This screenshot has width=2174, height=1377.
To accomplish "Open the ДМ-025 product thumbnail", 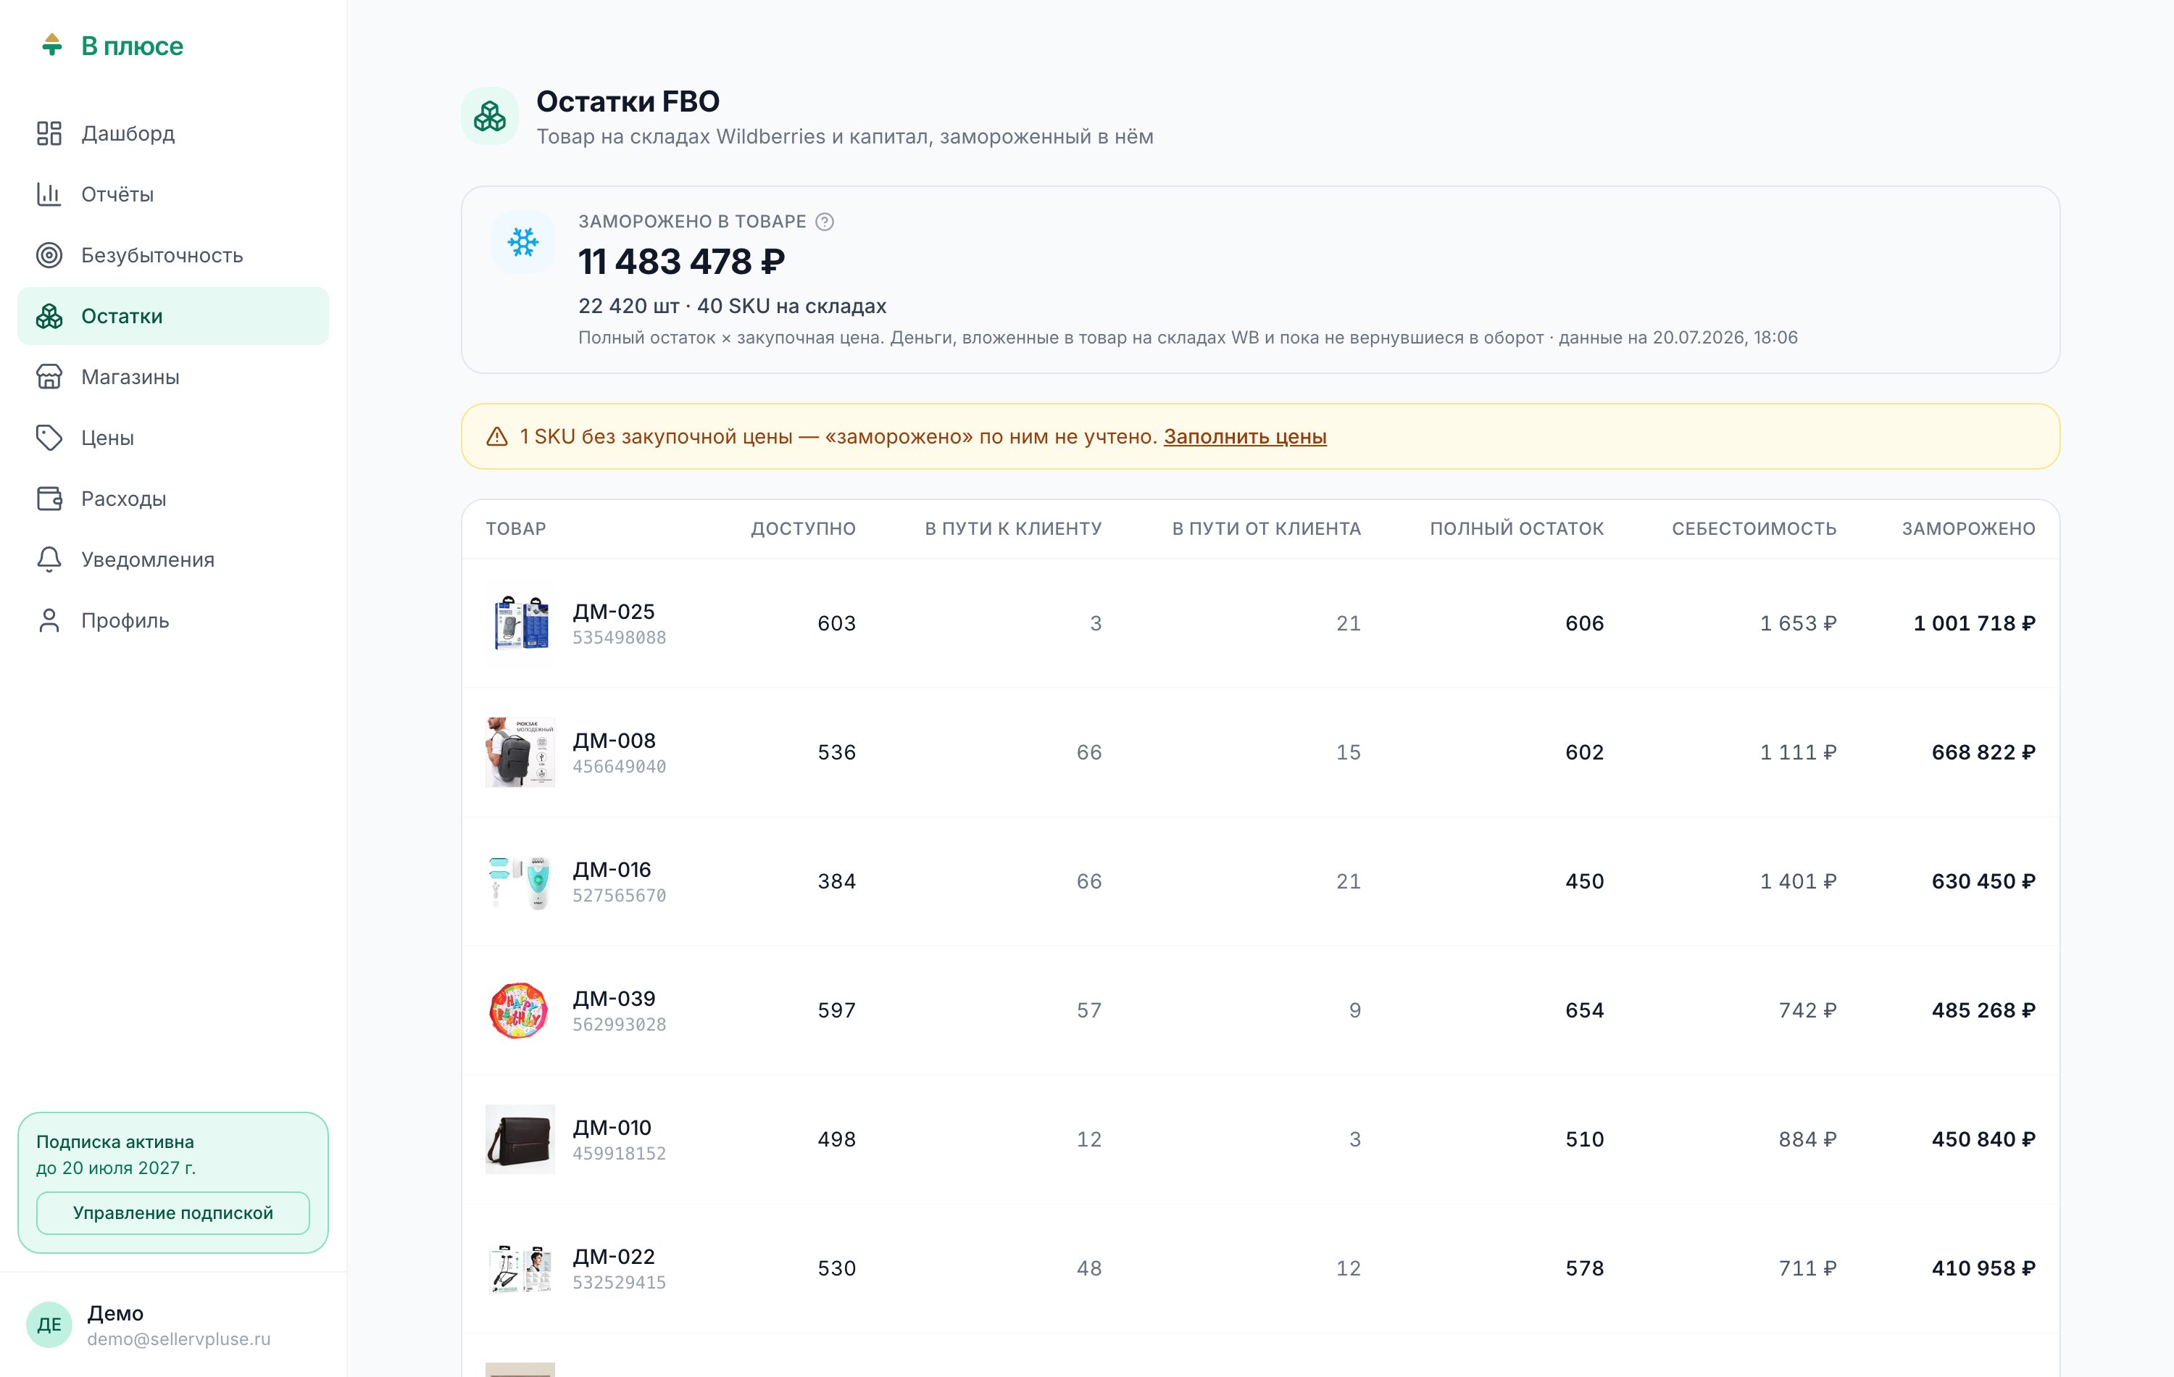I will (x=520, y=623).
